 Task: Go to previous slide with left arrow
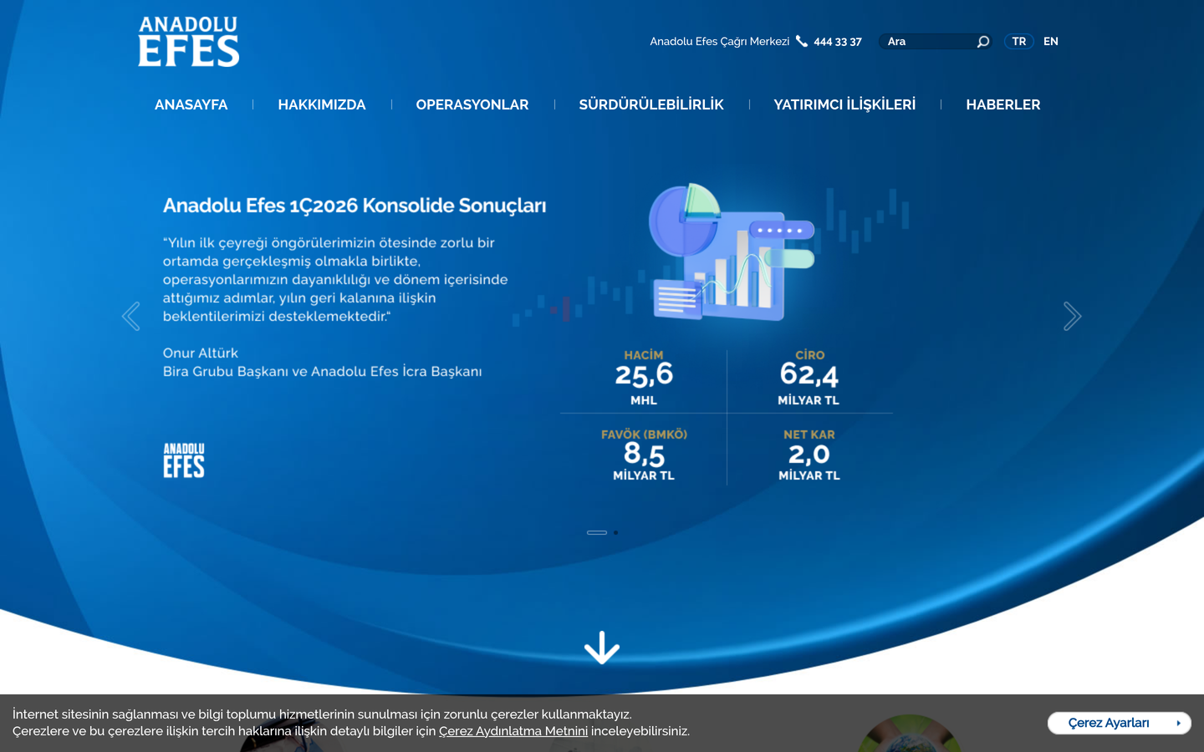[131, 316]
